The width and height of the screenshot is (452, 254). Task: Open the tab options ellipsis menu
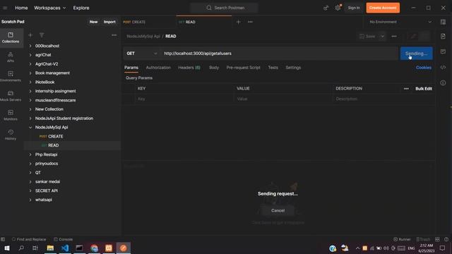(x=250, y=22)
